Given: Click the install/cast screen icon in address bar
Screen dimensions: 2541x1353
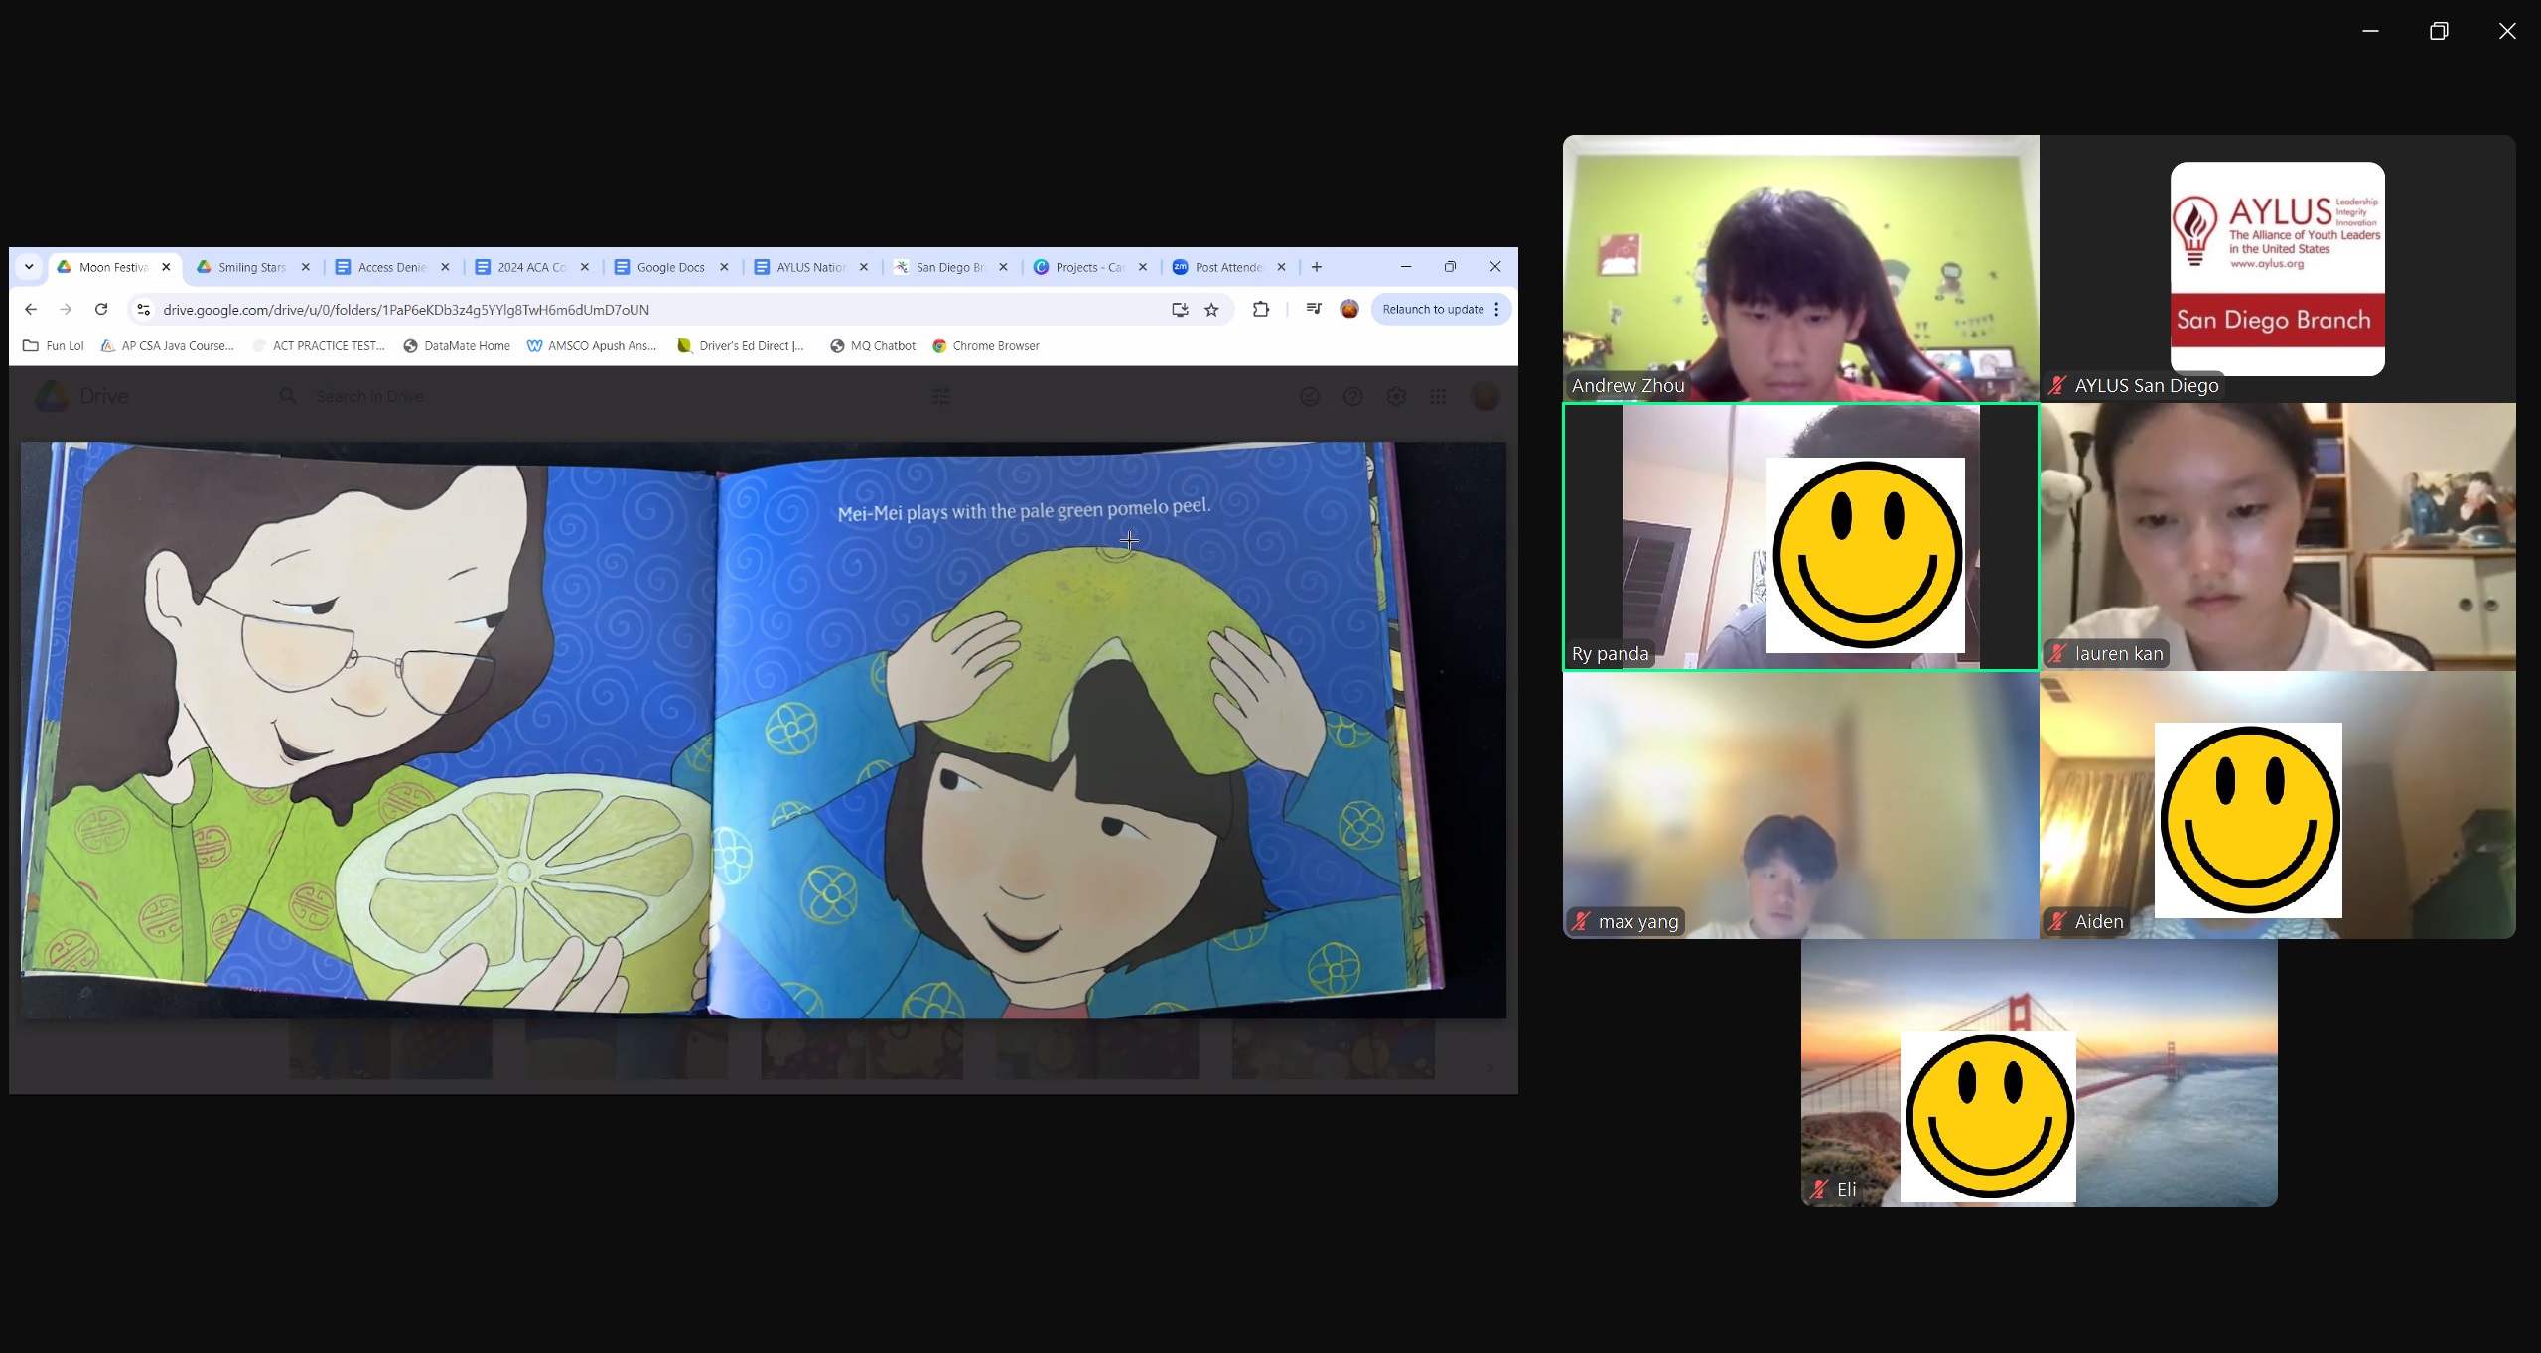Looking at the screenshot, I should [1180, 310].
